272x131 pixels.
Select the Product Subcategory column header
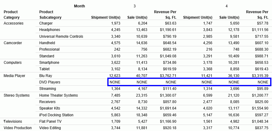tap(50, 15)
